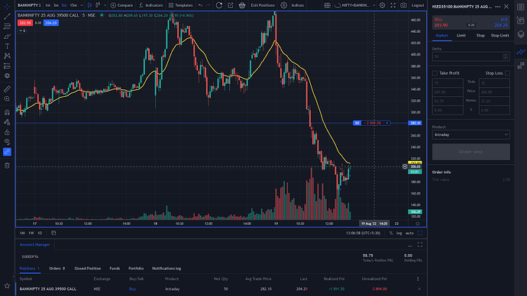Image resolution: width=527 pixels, height=296 pixels.
Task: Expand the timeframe interval dropdown
Action: click(x=82, y=5)
